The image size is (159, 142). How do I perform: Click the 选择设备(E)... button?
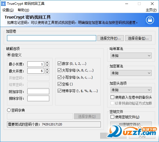pos(138,38)
